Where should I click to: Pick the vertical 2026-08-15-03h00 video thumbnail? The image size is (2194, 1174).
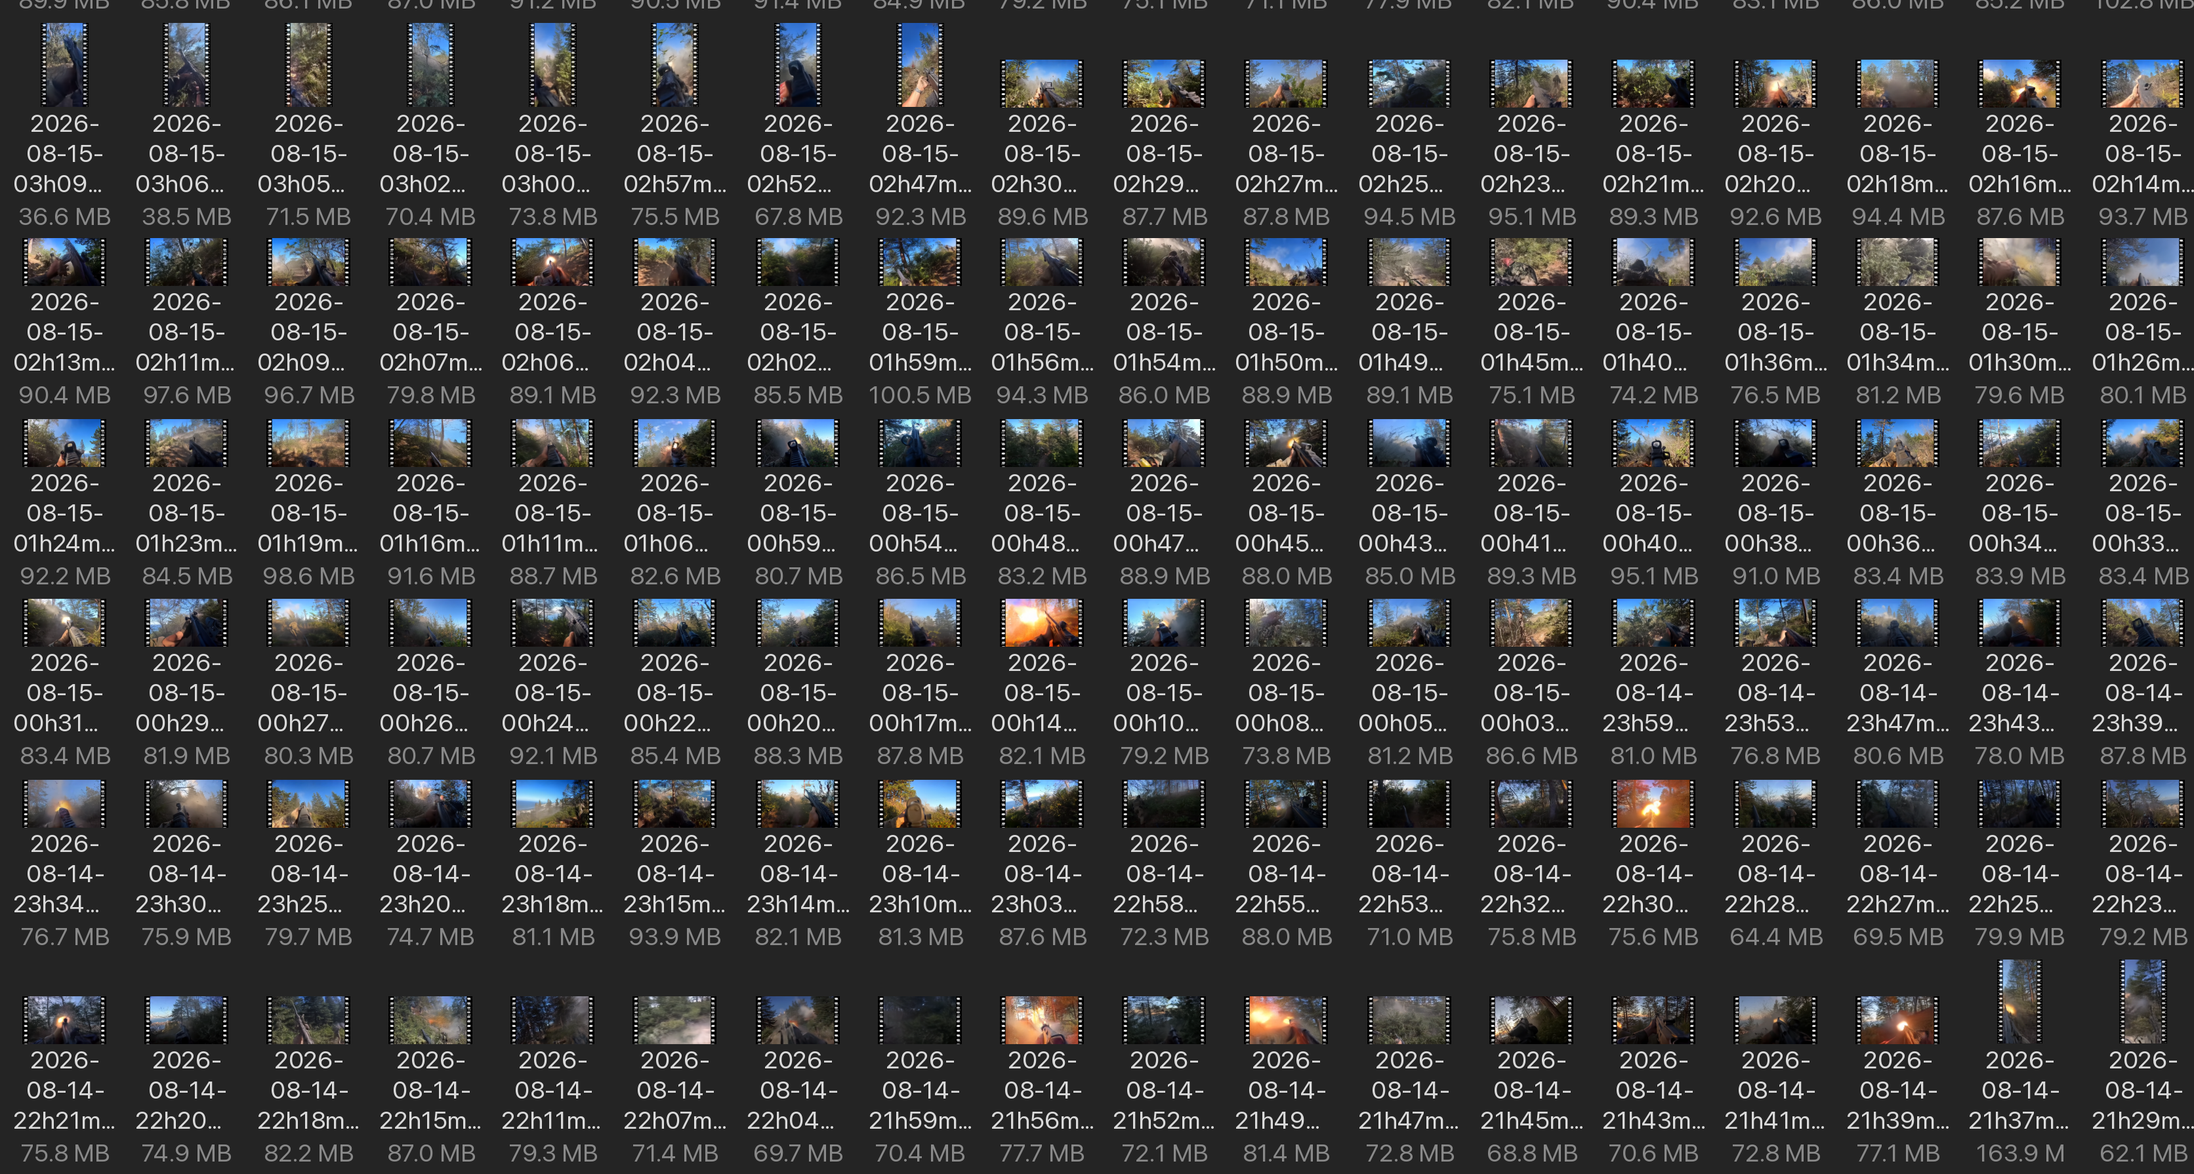(552, 65)
